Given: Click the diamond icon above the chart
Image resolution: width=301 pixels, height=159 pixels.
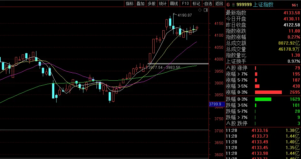Looking at the screenshot, I should click(x=200, y=10).
